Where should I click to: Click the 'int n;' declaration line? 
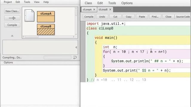click(110, 47)
